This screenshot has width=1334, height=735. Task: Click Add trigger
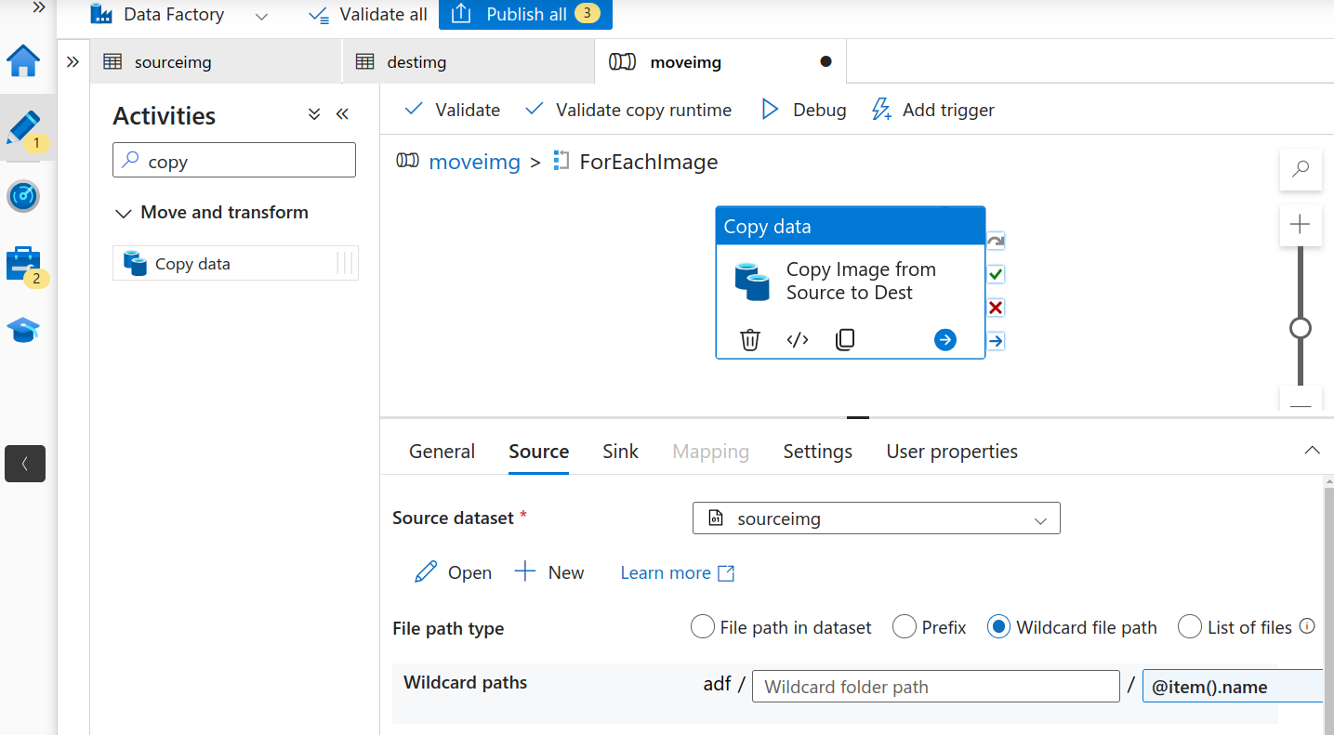click(x=932, y=110)
